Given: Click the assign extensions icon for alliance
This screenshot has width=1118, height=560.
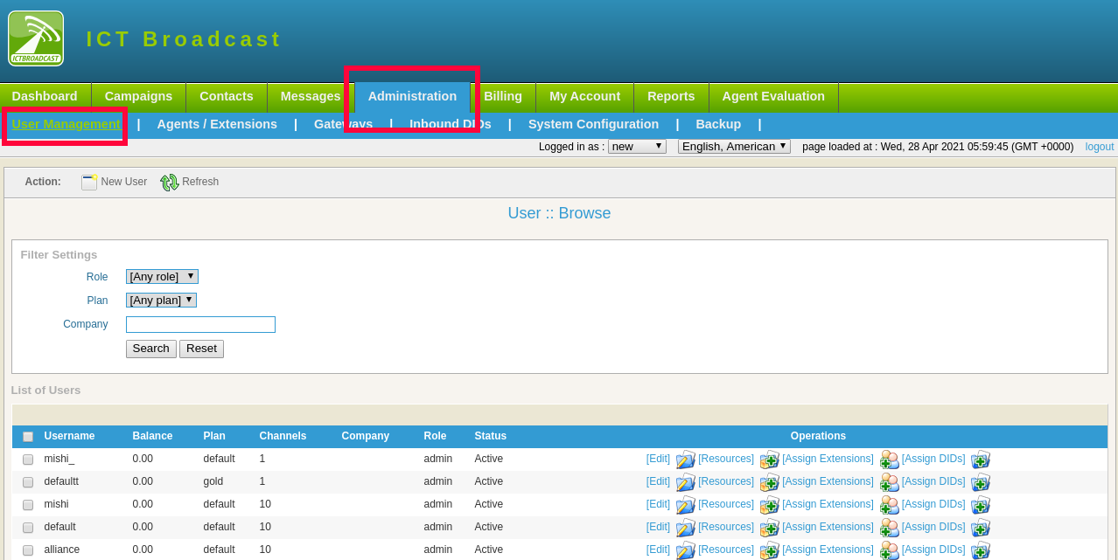Looking at the screenshot, I should click(x=890, y=550).
